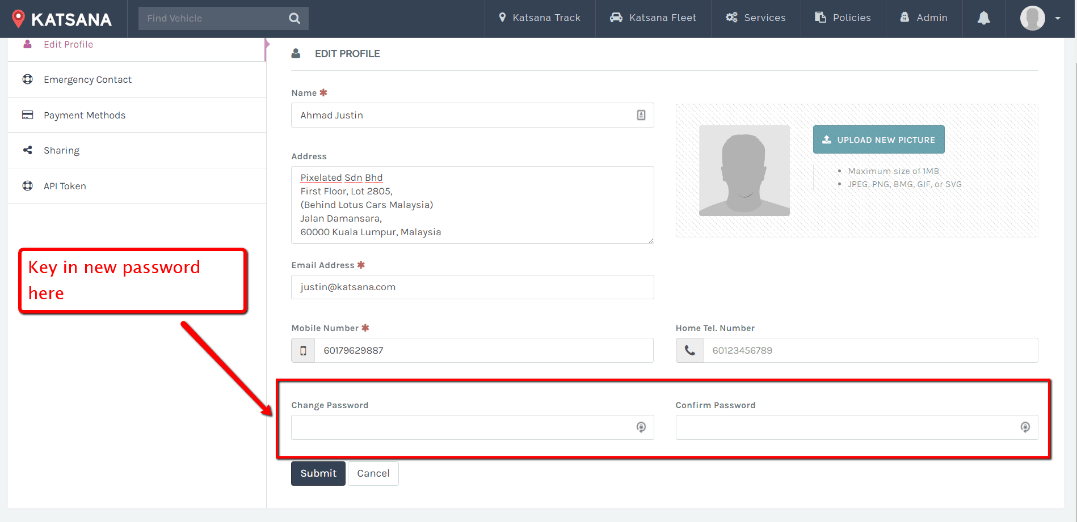Click the Katsana logo pin icon
The height and width of the screenshot is (522, 1077).
tap(18, 18)
